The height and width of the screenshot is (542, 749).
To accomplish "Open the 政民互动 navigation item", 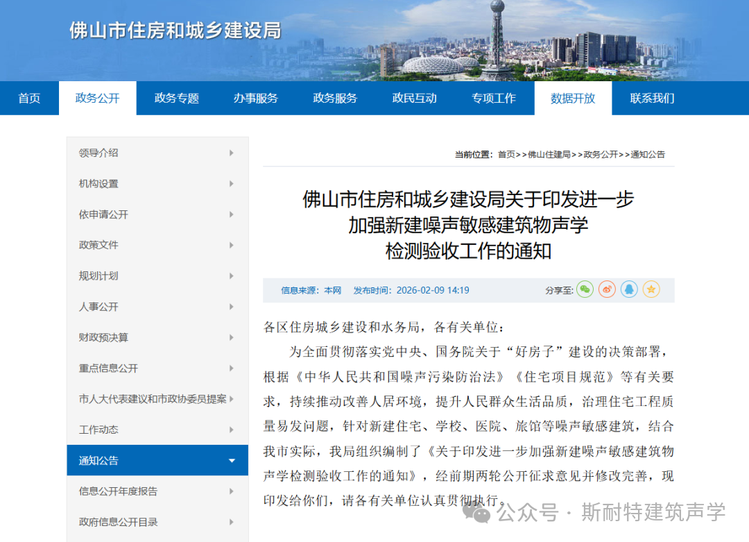I will (414, 98).
